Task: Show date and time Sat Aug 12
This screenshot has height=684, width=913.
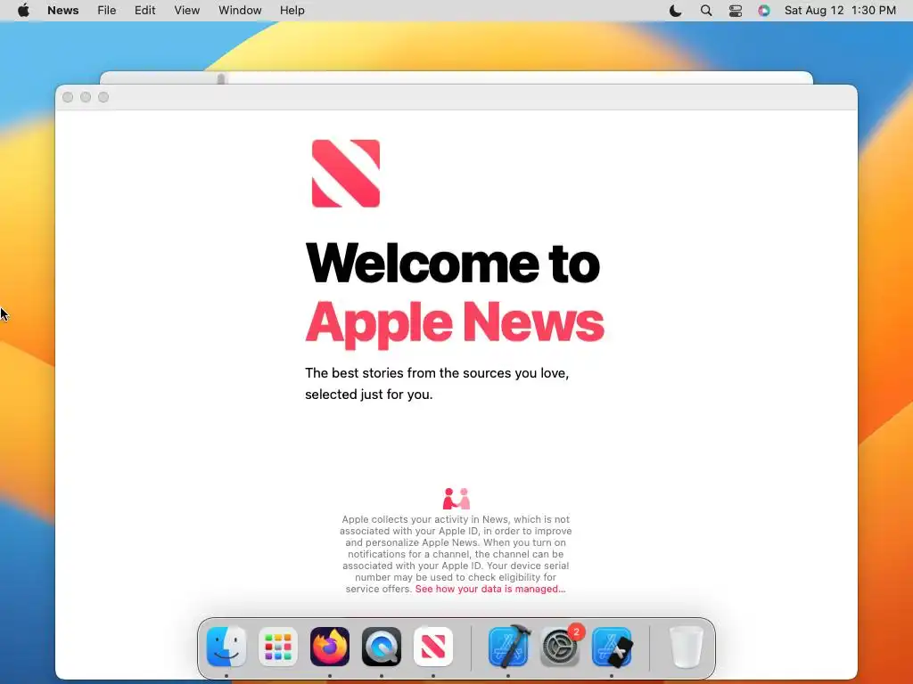Action: 840,11
